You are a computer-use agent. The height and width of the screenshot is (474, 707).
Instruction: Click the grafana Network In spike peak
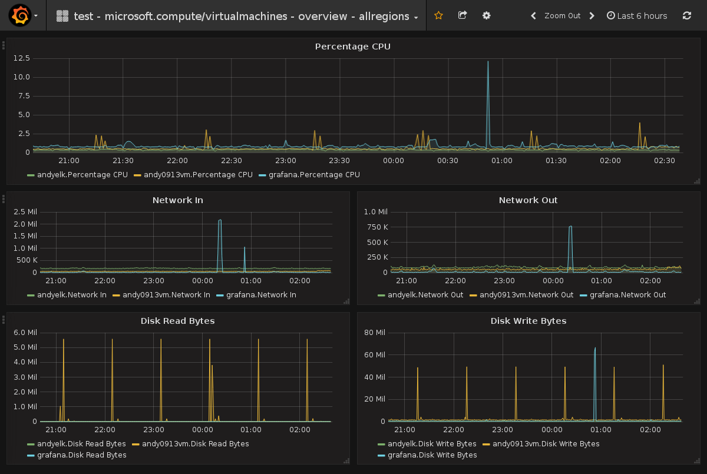click(x=220, y=221)
